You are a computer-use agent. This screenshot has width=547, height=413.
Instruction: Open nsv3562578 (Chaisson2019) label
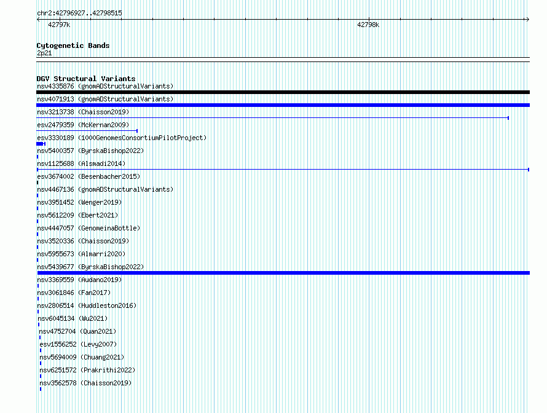coord(85,383)
